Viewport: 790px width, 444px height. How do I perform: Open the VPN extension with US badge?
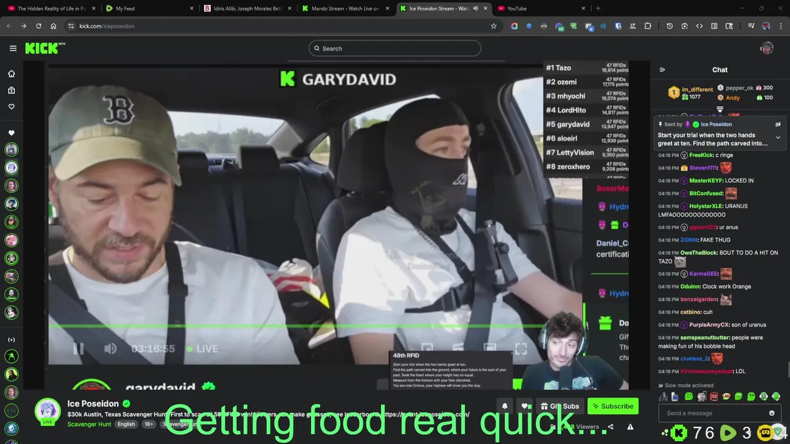coord(559,27)
